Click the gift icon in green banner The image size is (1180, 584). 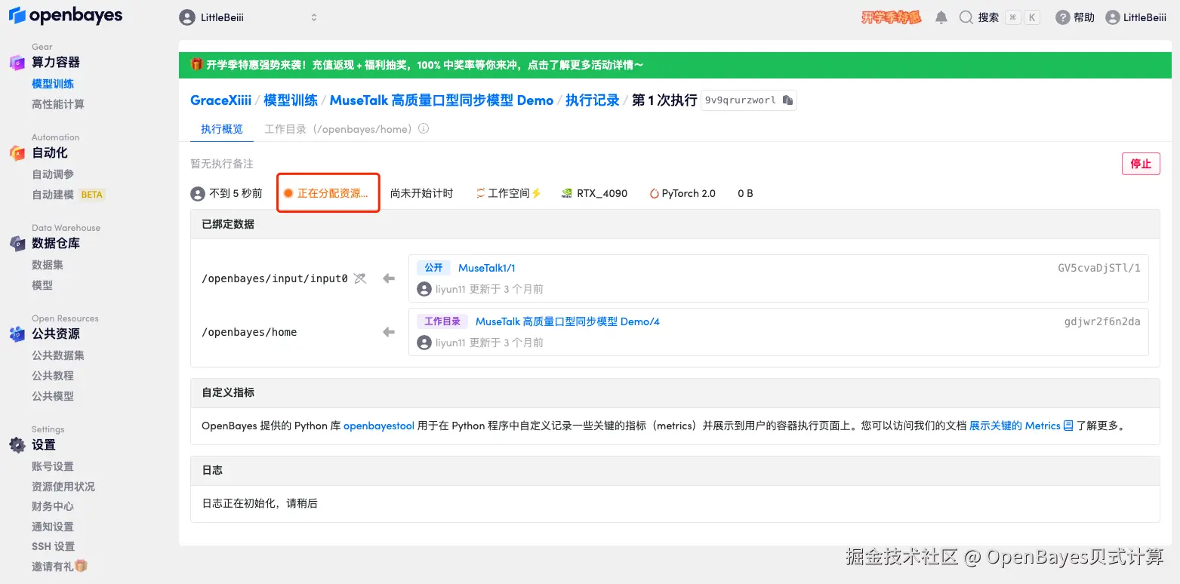click(196, 65)
